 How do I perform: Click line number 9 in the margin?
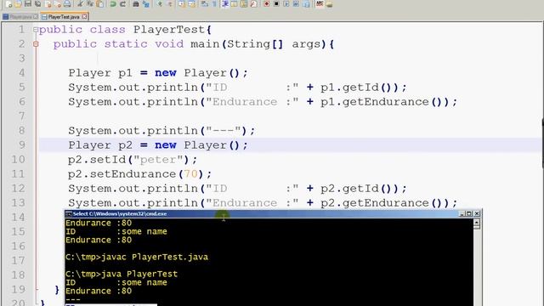21,145
